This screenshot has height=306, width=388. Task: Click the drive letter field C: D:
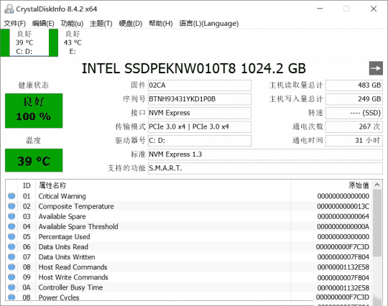click(200, 141)
